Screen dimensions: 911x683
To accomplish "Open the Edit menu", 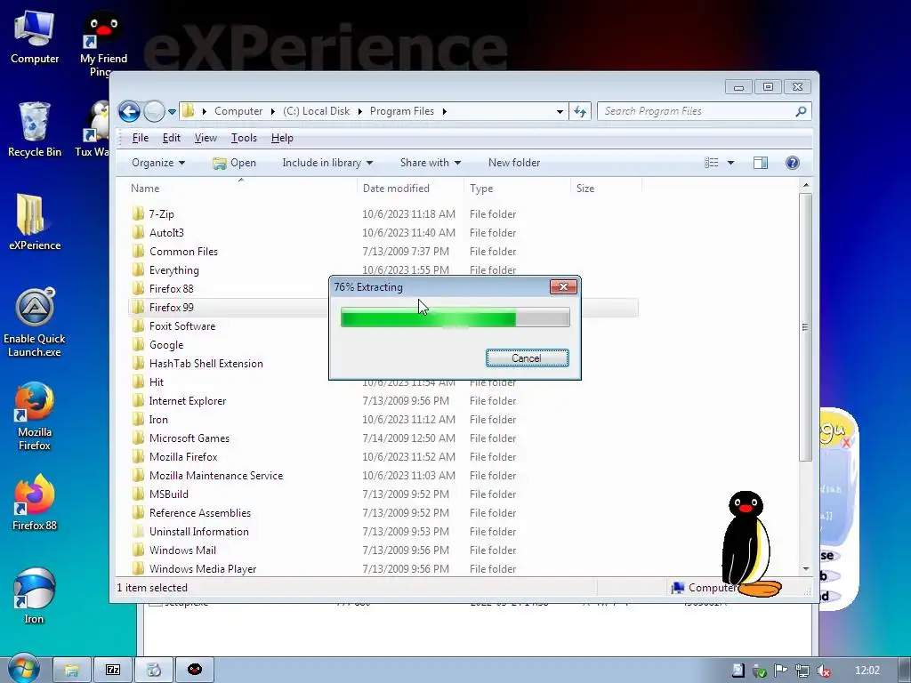I will [x=172, y=138].
